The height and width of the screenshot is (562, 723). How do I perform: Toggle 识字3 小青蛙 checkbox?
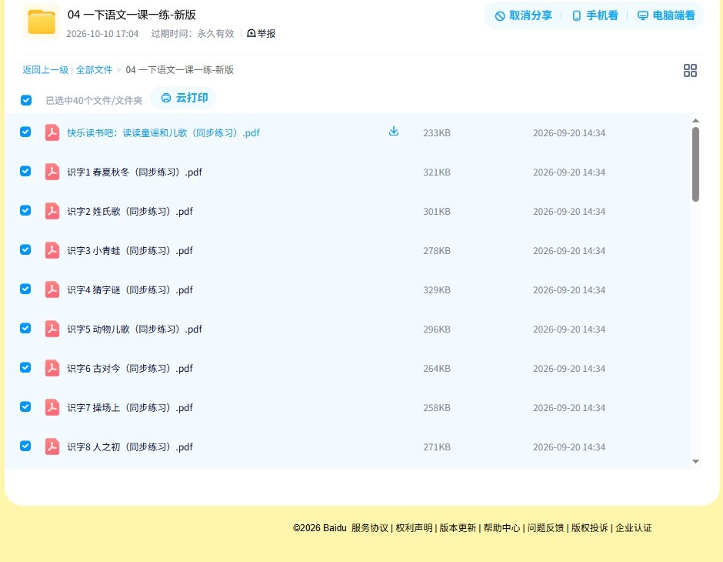(x=25, y=249)
